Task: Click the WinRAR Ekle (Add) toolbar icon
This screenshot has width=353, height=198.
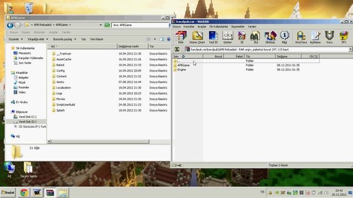Action: click(181, 37)
